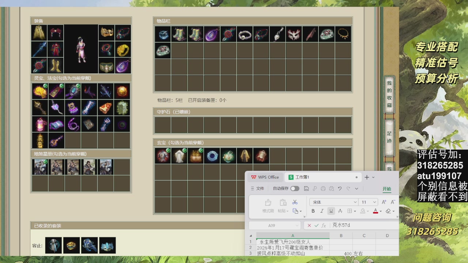Select column B header in spreadsheet

341,236
